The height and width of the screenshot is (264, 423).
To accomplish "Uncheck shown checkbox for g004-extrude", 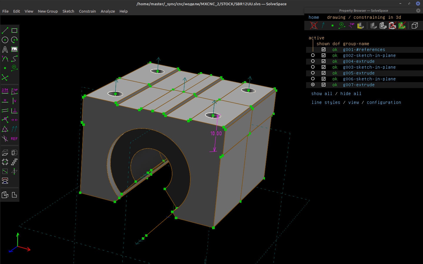I will pyautogui.click(x=323, y=61).
